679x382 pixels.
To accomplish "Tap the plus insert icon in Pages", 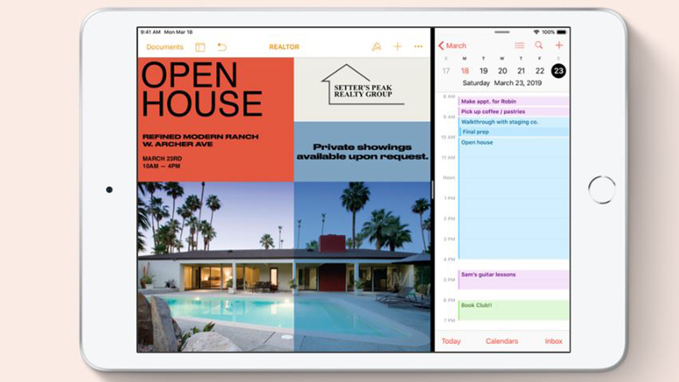I will tap(397, 47).
